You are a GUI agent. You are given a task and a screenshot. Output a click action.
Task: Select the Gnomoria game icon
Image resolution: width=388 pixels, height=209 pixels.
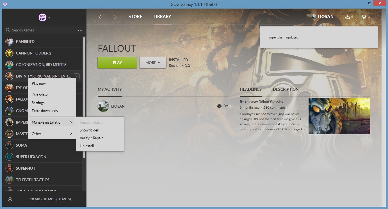pos(9,111)
